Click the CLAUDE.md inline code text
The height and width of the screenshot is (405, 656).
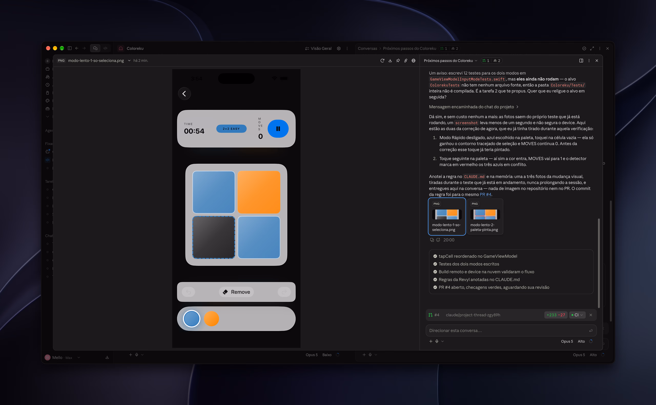(474, 177)
